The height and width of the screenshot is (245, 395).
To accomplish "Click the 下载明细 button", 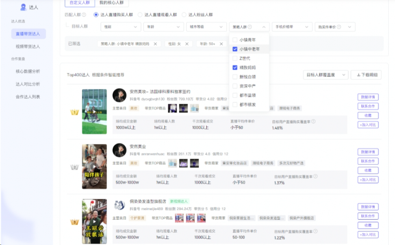I will 366,75.
